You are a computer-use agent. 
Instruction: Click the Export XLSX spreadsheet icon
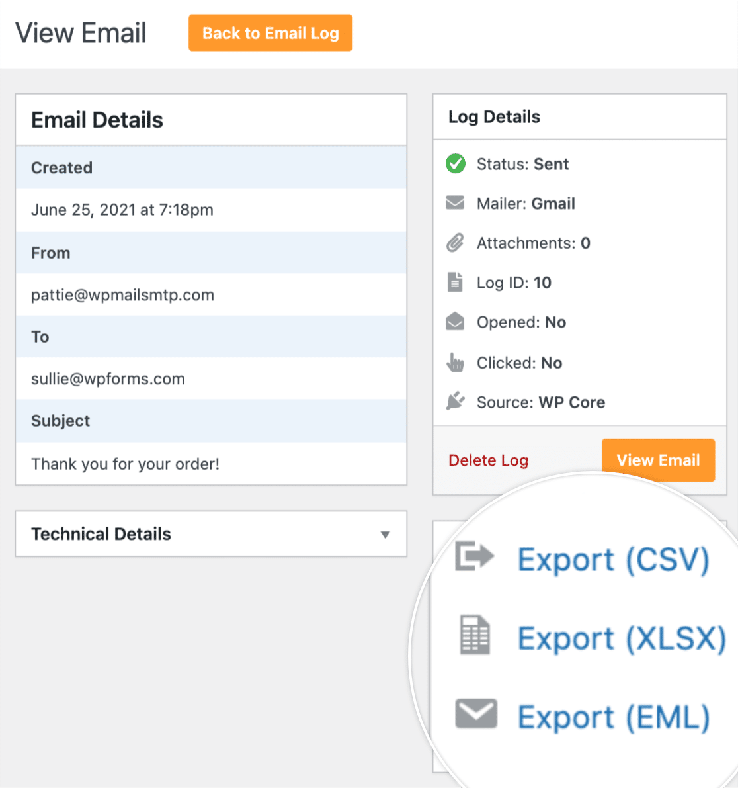coord(475,635)
